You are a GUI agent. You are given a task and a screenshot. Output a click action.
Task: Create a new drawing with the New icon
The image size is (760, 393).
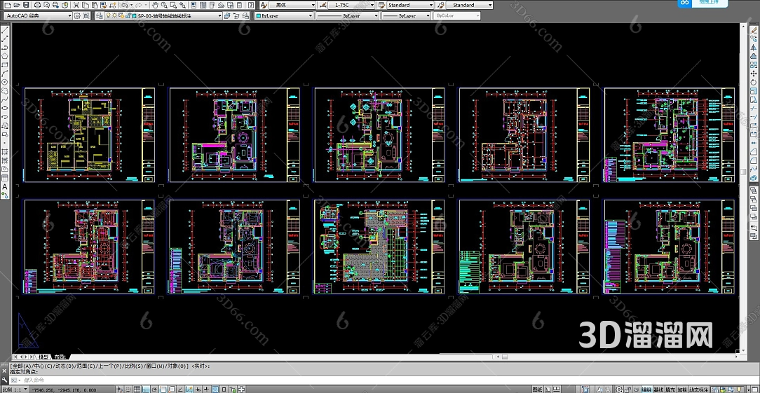(8, 5)
